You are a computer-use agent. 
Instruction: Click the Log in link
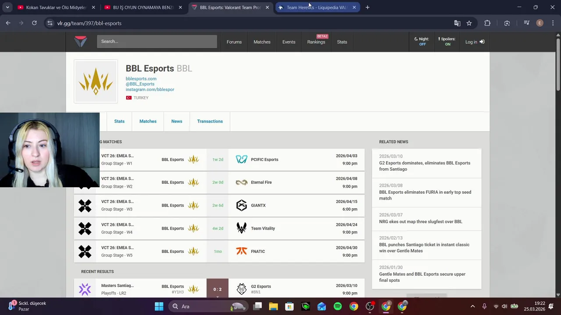475,42
